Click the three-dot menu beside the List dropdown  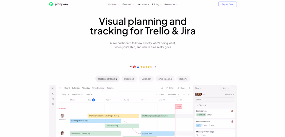pos(234,88)
